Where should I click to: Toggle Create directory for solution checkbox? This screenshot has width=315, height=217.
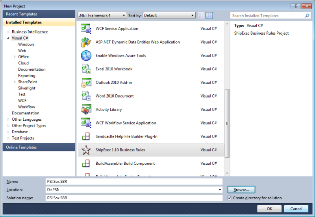point(230,198)
